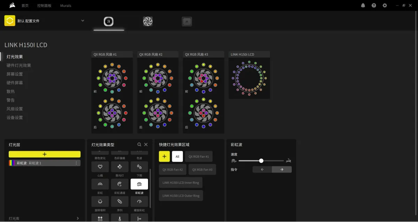418x222 pixels.
Task: Adjust the 速度 speed slider
Action: click(x=261, y=161)
